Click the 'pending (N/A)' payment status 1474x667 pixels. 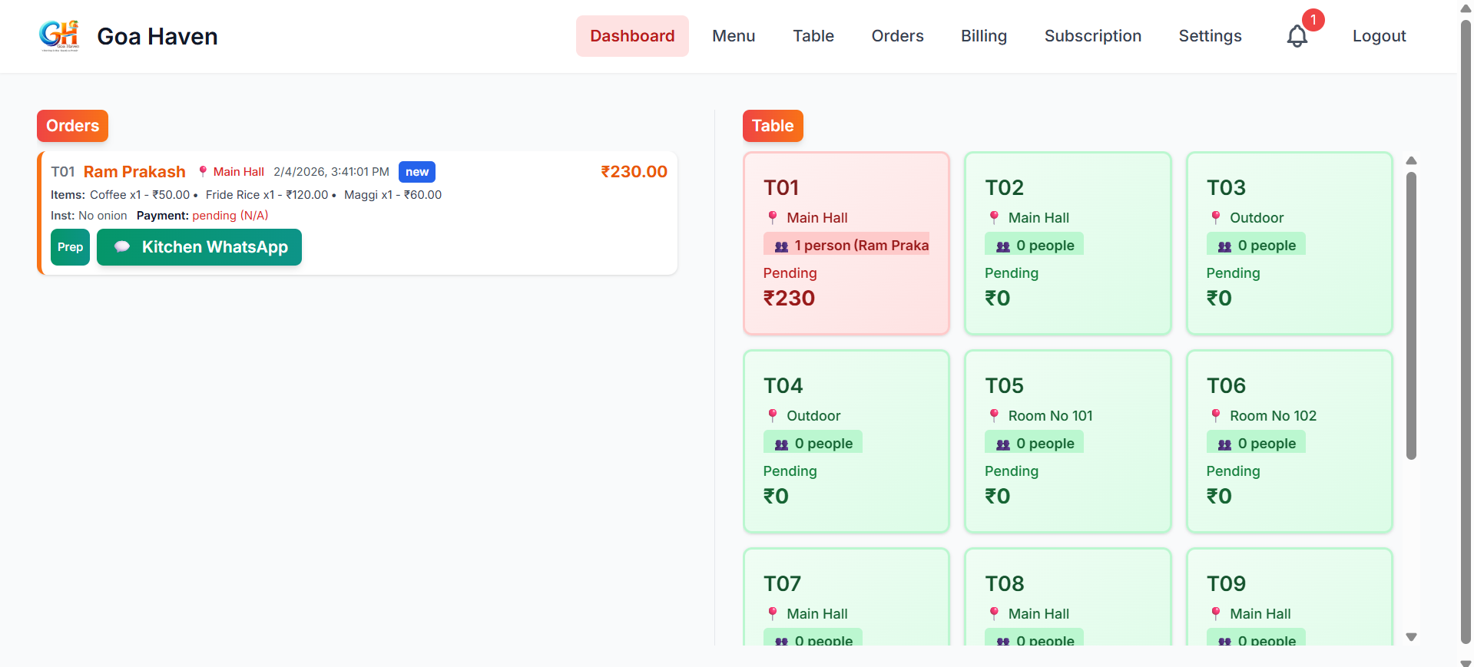tap(230, 216)
